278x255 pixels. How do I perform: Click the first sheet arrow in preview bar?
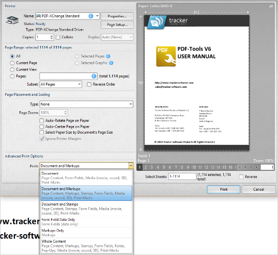coord(251,167)
